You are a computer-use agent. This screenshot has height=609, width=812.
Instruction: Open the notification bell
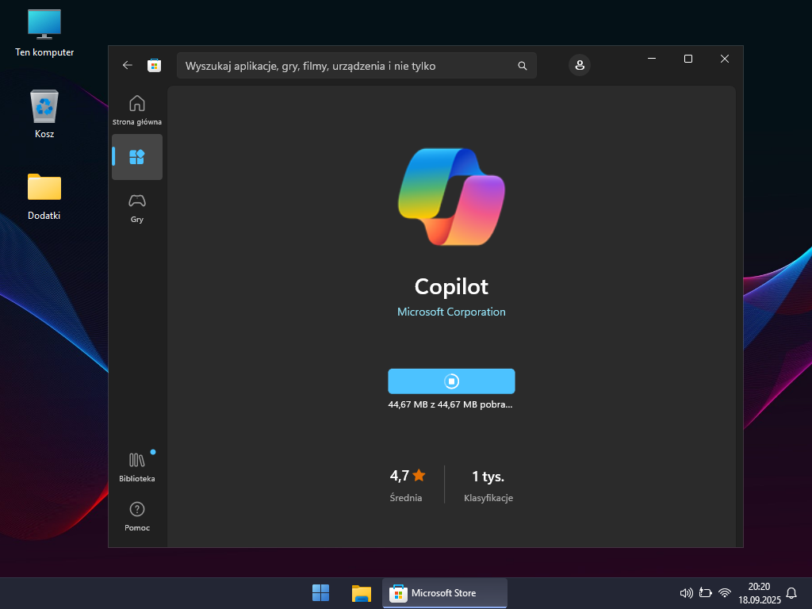tap(791, 593)
